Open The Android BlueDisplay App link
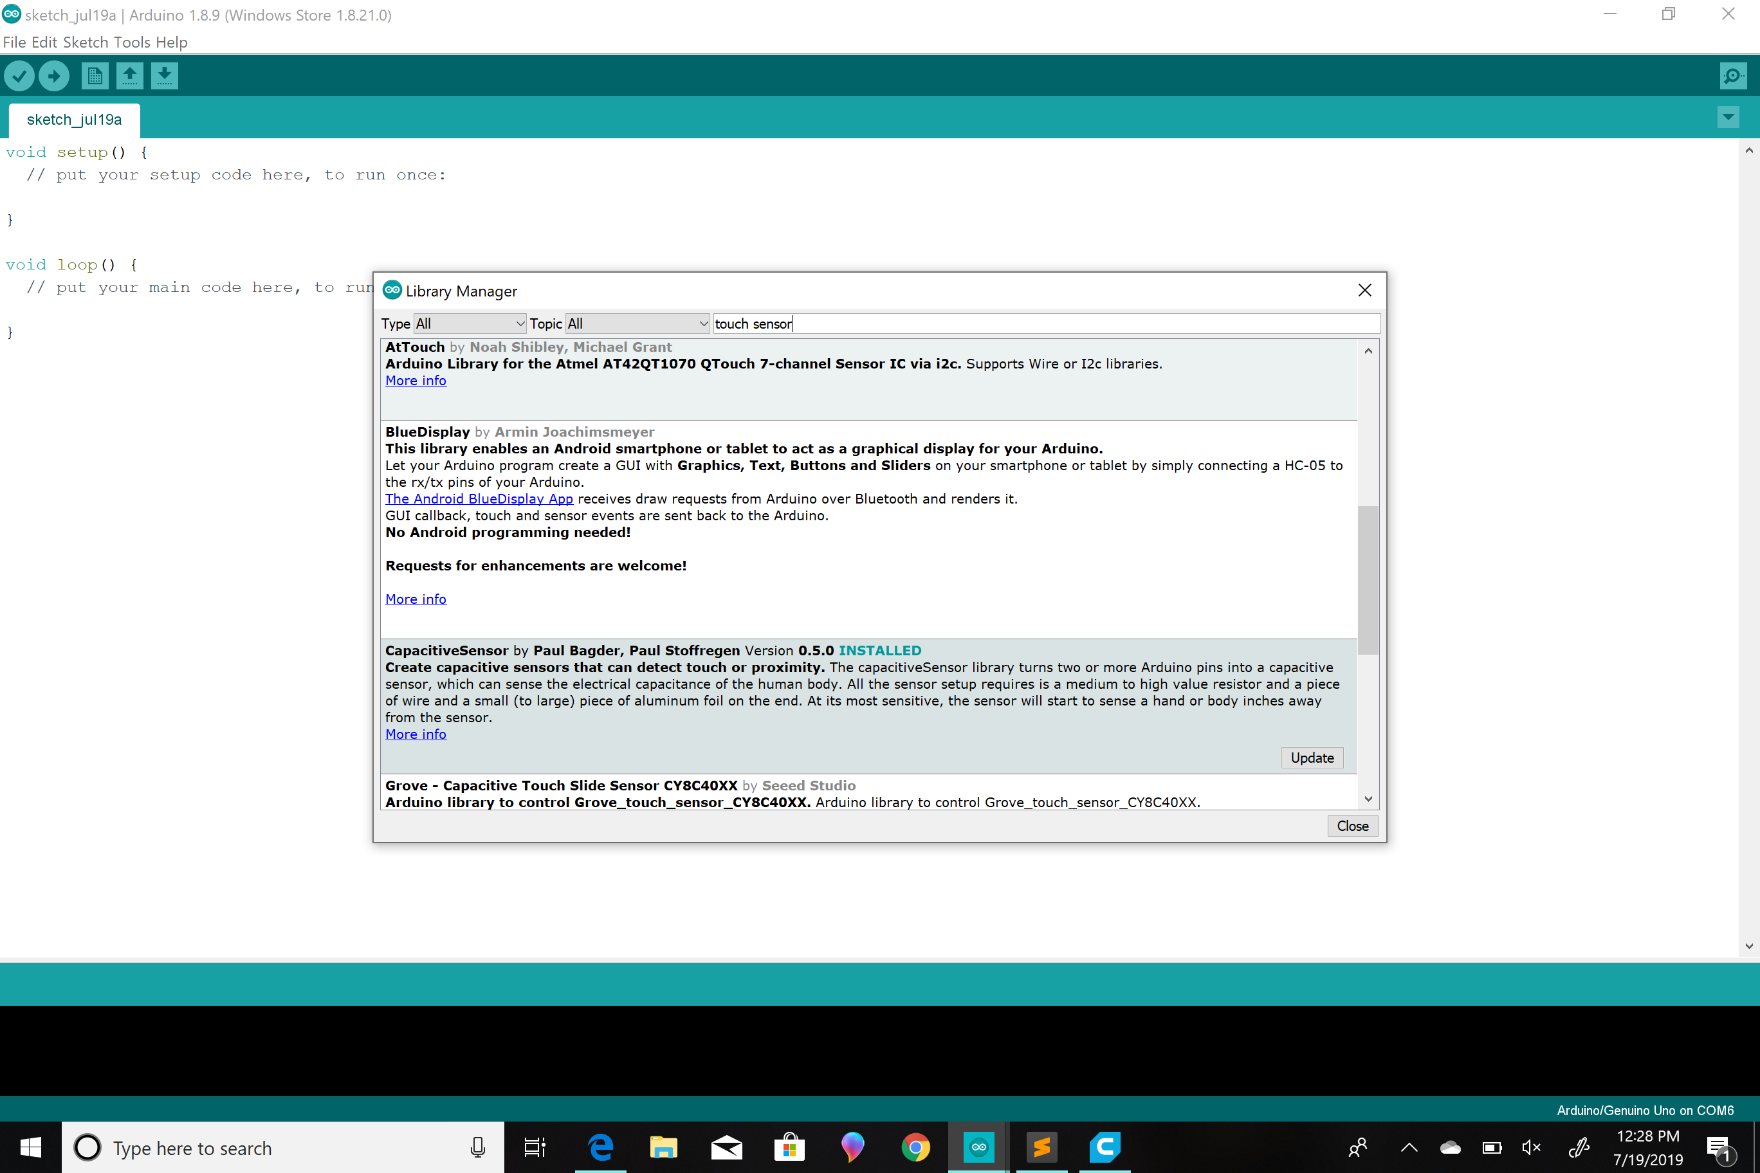 click(479, 499)
